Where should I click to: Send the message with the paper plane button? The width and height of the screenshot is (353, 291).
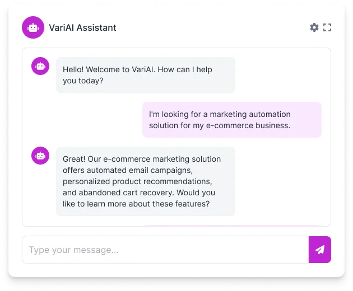click(320, 250)
